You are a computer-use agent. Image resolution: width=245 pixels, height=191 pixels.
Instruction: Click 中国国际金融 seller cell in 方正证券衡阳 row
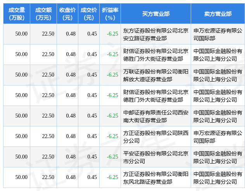tap(218, 177)
